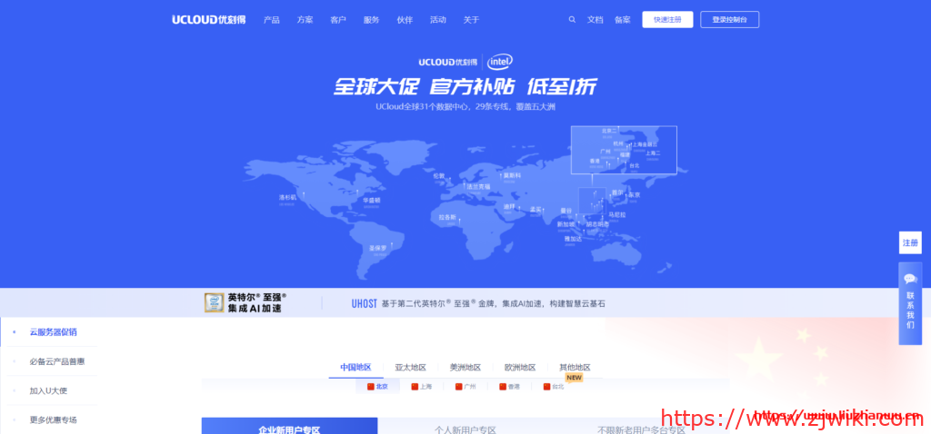Click the Intel logo in banner
The height and width of the screenshot is (434, 931).
pos(499,62)
